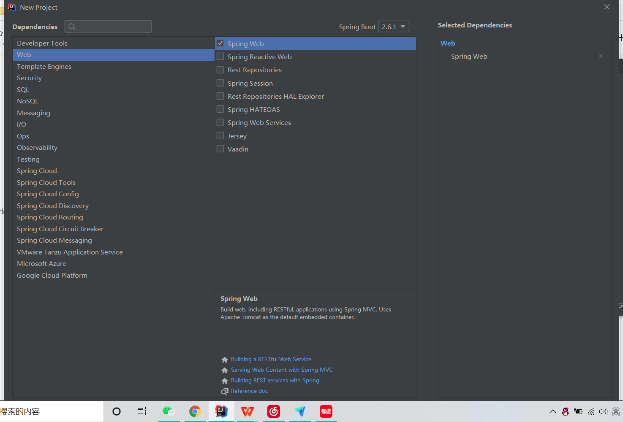Check the Spring HATEOAS checkbox
Image resolution: width=623 pixels, height=422 pixels.
pyautogui.click(x=220, y=109)
